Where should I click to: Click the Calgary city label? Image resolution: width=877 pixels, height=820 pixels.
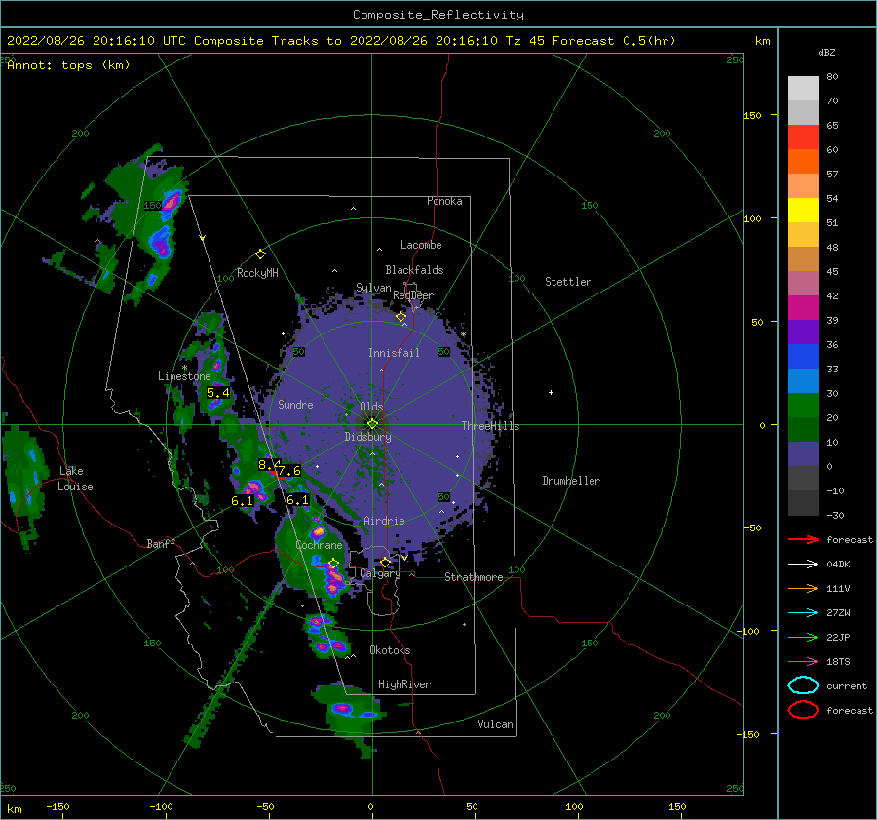point(380,573)
